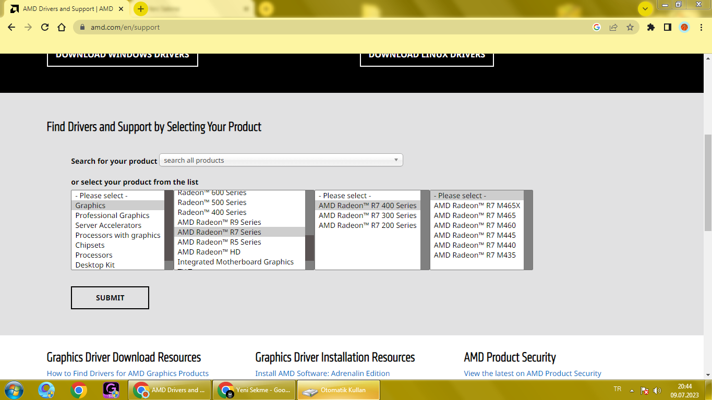712x400 pixels.
Task: Select Graphics in the category list
Action: coord(118,205)
